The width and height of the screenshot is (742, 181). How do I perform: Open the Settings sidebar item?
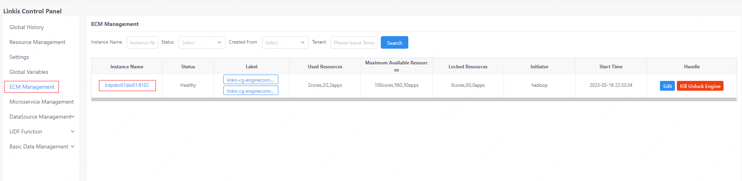19,57
